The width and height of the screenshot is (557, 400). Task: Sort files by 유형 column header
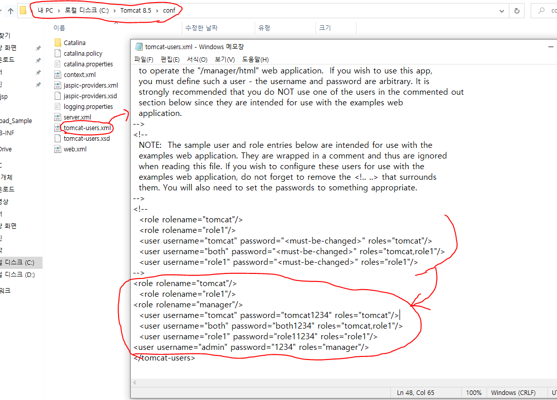[x=264, y=28]
